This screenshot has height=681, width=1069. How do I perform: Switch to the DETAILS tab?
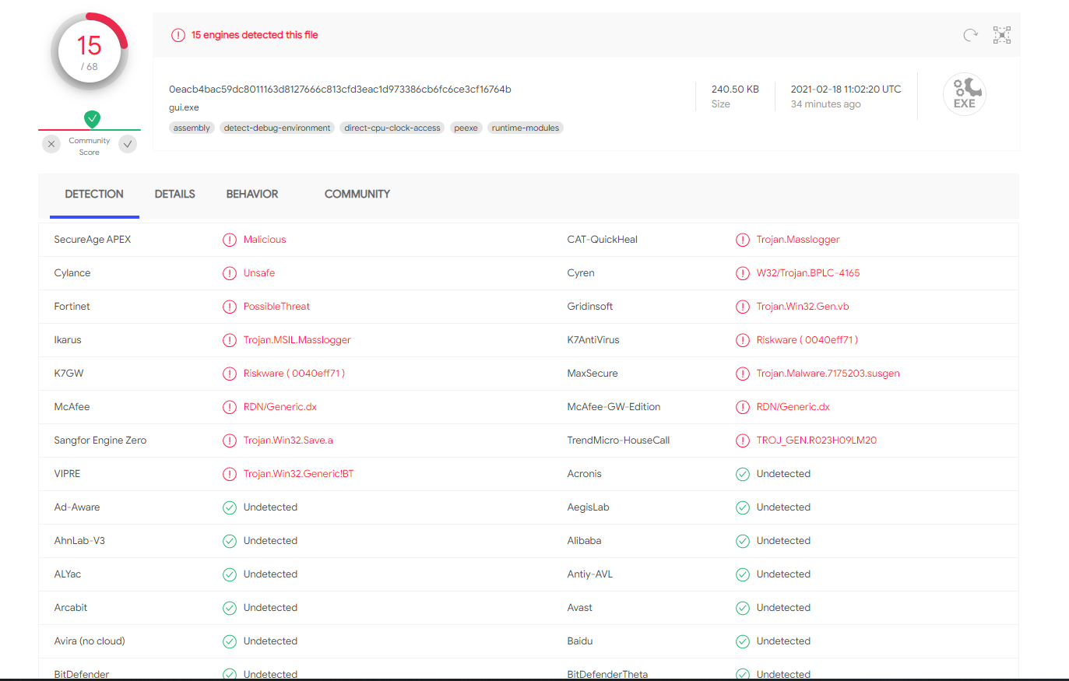click(175, 195)
